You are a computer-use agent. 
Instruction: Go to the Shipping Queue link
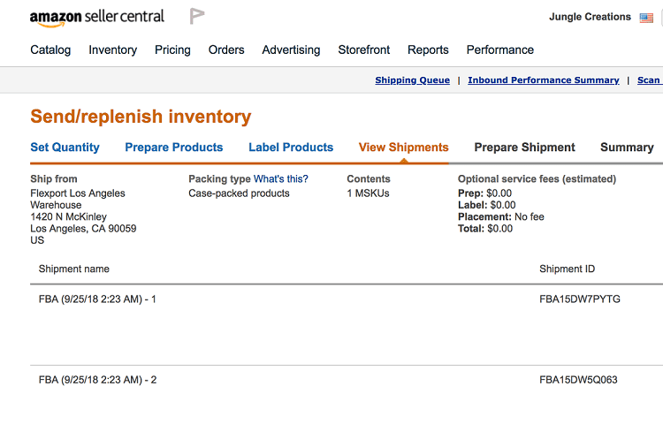412,80
